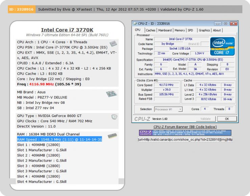This screenshot has height=196, width=250.
Task: Click the OK button in CPU-Z
Action: [227, 119]
